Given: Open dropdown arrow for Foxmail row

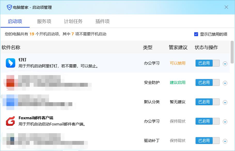Looking at the screenshot, I should (x=225, y=122).
